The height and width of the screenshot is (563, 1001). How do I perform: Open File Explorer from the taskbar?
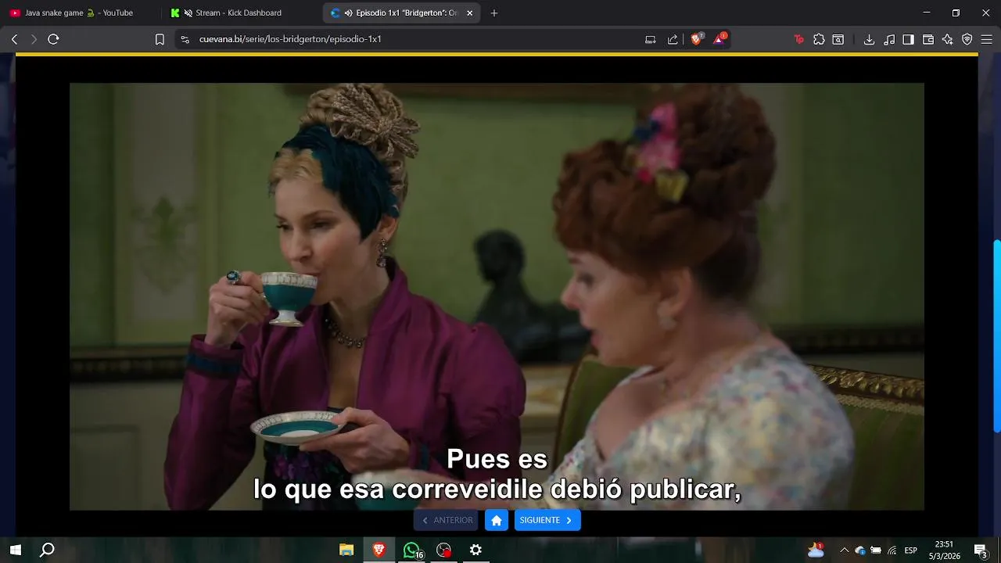pos(346,550)
